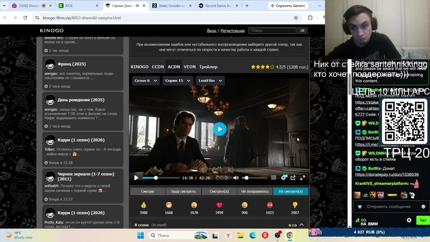The image size is (430, 242).
Task: Seek on the video progress bar
Action: point(161,178)
